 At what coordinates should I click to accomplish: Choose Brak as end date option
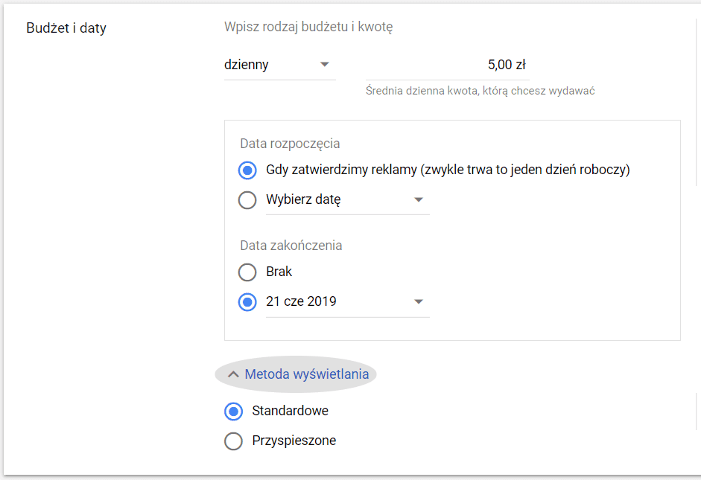247,272
